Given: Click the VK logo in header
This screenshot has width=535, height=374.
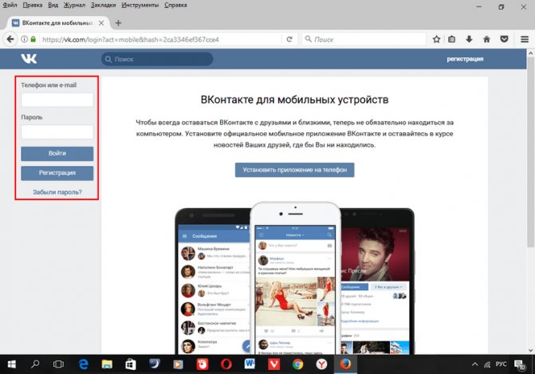Looking at the screenshot, I should click(29, 59).
